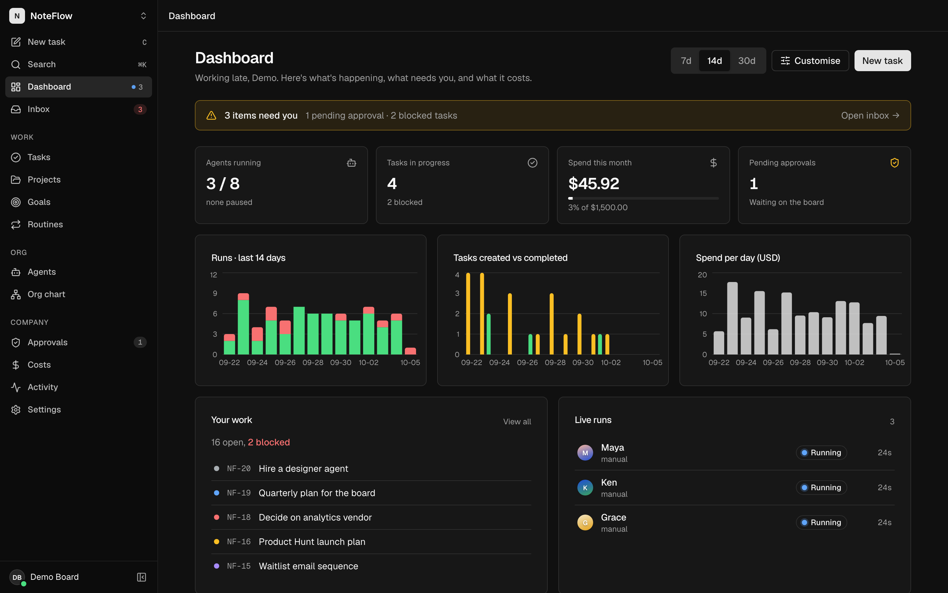Screen dimensions: 948x593
Task: Click the DB avatar for Demo Board
Action: [17, 577]
